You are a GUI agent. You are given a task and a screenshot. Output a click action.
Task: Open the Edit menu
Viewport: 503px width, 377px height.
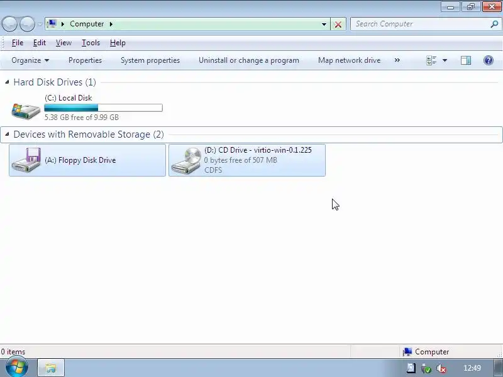click(x=40, y=43)
